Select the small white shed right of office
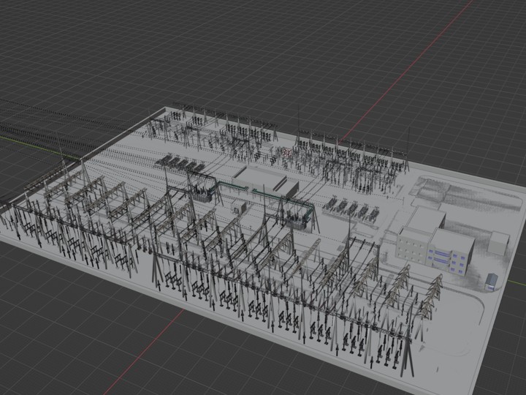Image resolution: width=526 pixels, height=395 pixels. click(x=498, y=243)
